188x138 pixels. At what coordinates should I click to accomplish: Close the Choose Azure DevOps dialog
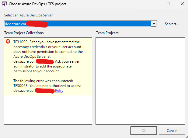182,4
